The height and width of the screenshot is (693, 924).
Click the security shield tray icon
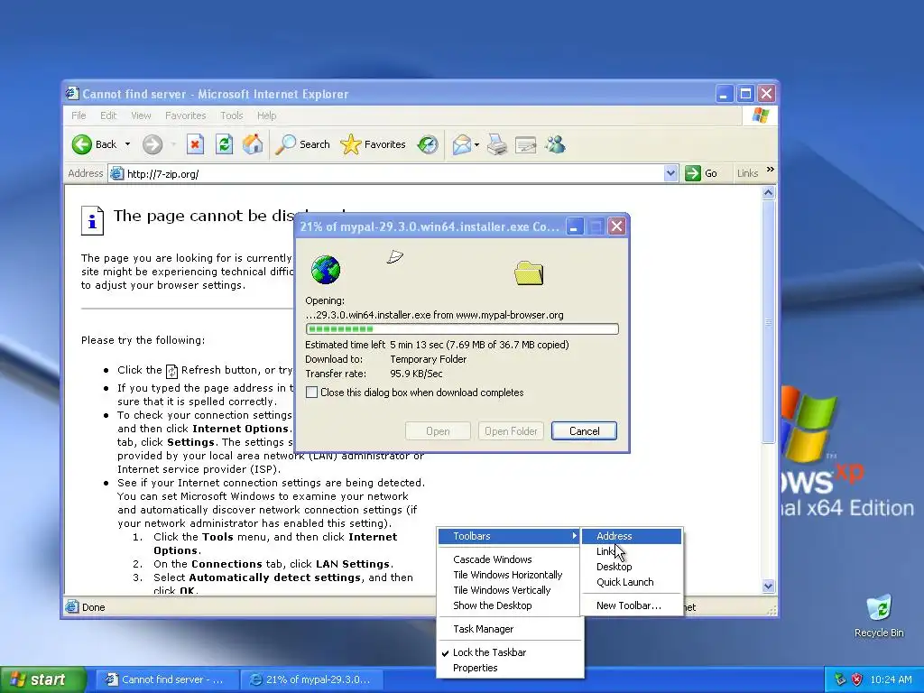[857, 679]
